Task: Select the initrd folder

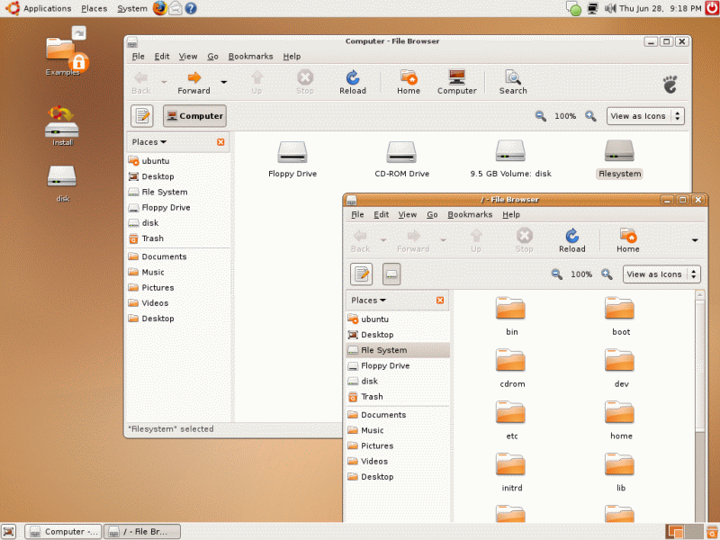Action: point(511,472)
